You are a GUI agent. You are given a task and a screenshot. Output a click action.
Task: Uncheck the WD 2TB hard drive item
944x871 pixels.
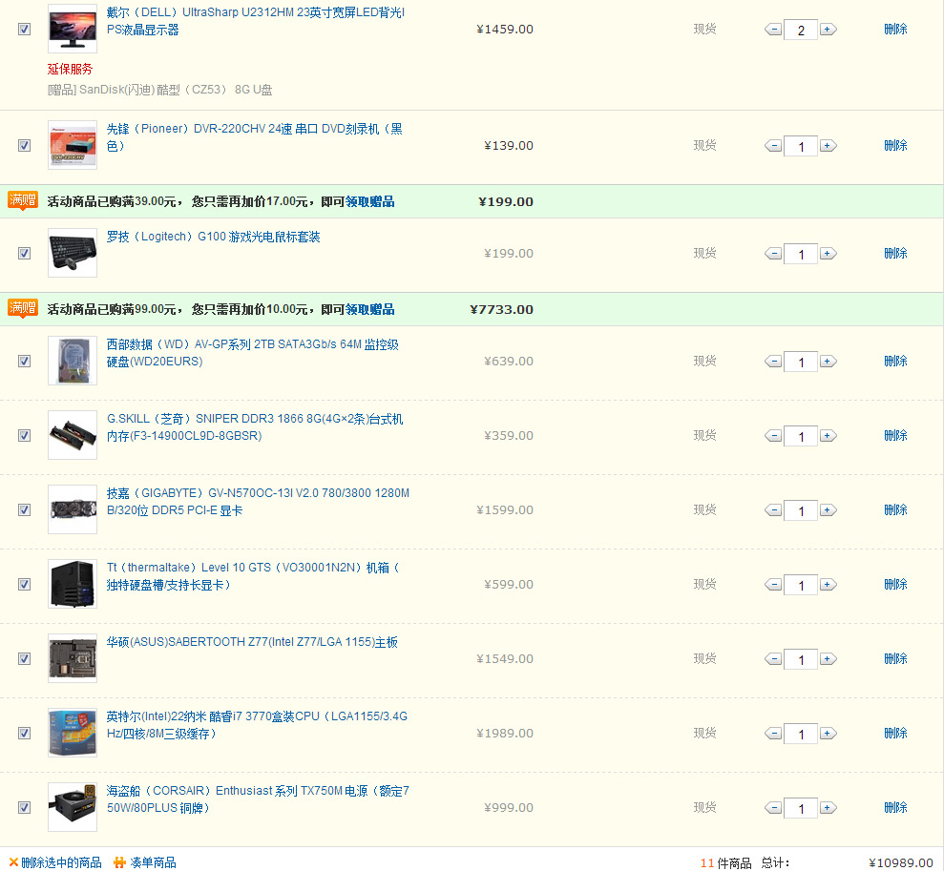click(x=24, y=361)
